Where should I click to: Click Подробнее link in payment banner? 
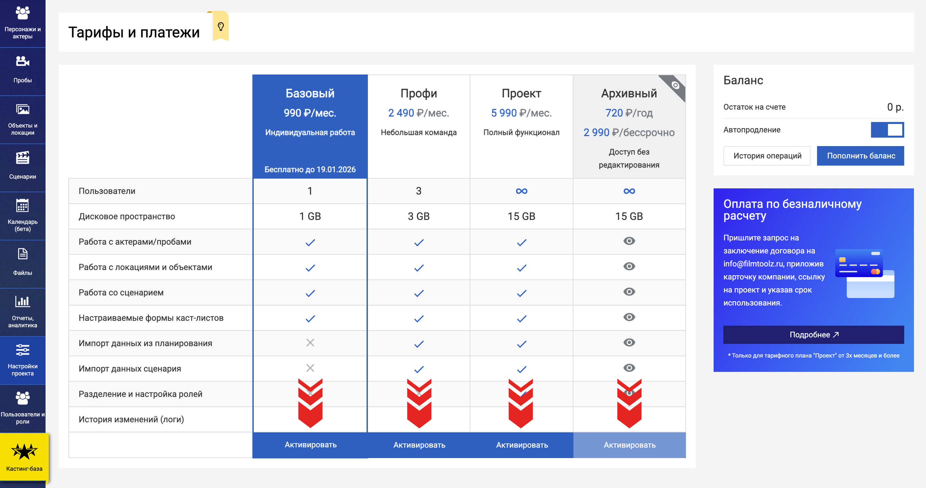[813, 334]
